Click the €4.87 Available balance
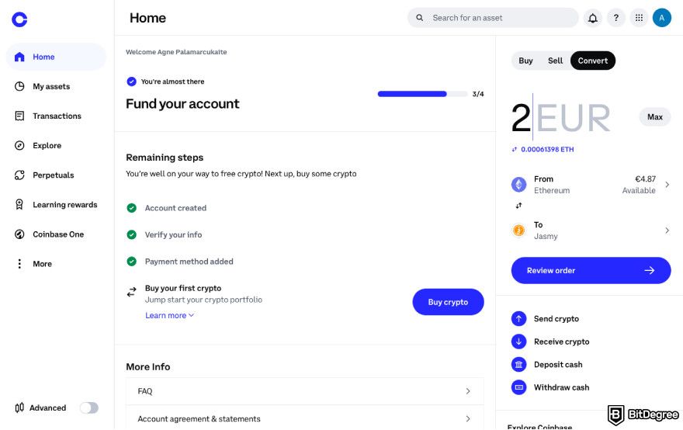 [639, 185]
